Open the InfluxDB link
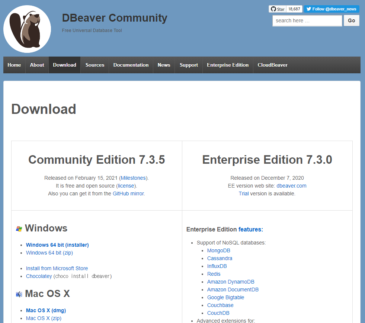 217,266
